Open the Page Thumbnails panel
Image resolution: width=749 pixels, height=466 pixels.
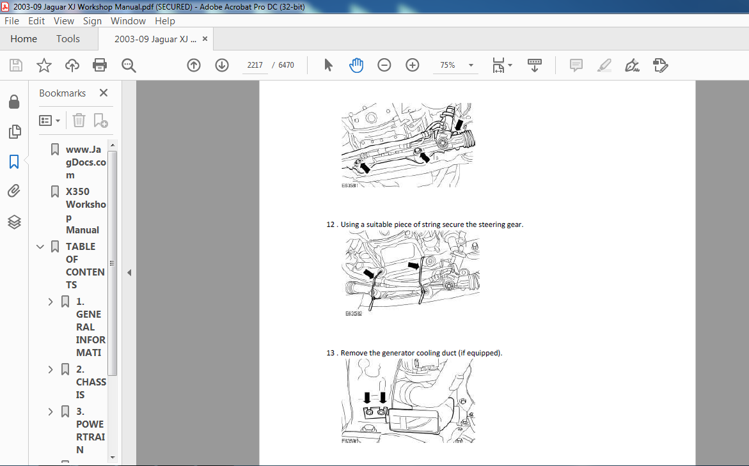pyautogui.click(x=14, y=131)
